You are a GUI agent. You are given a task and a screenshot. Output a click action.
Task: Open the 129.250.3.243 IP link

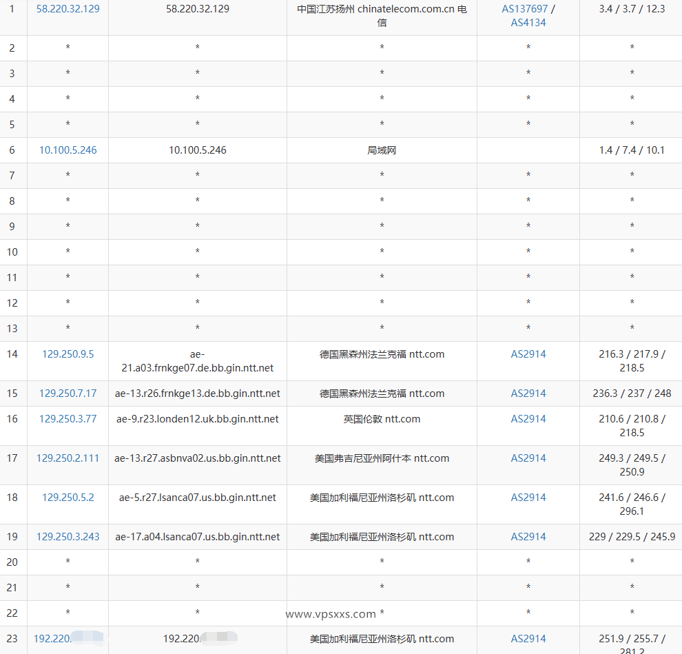[68, 537]
